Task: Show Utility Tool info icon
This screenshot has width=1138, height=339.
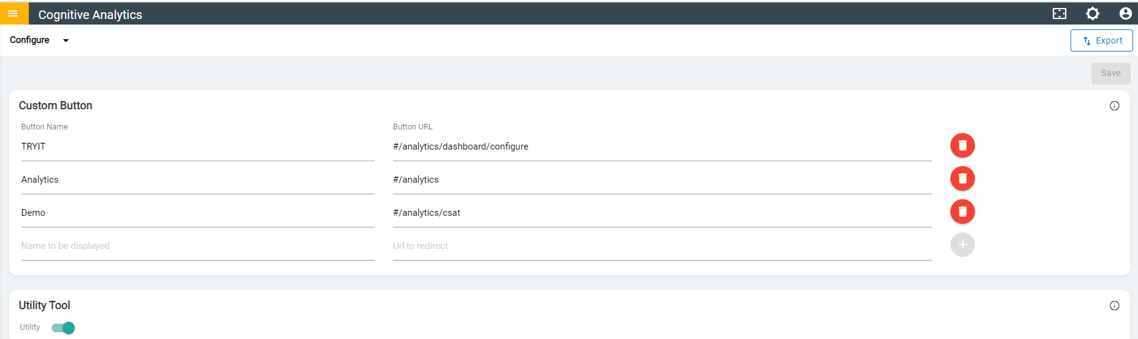Action: 1114,306
